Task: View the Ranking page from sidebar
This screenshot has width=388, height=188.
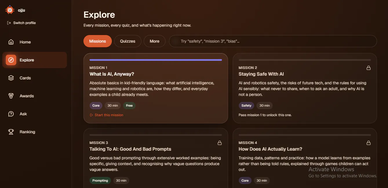Action: 34,132
